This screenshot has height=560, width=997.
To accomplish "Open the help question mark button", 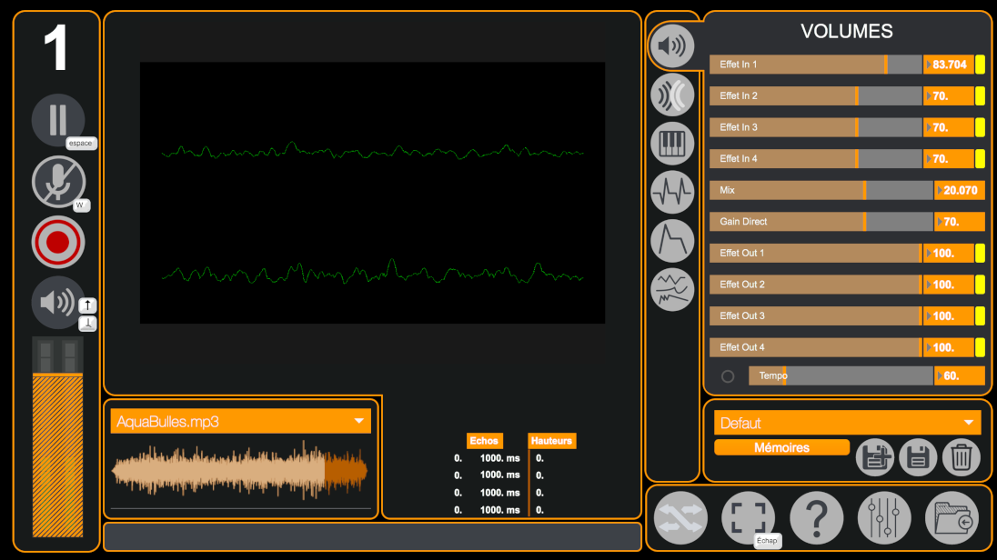I will [816, 518].
